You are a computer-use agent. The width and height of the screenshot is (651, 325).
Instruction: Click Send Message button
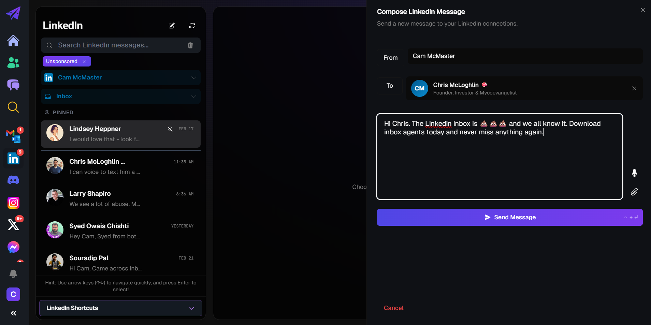pos(510,217)
